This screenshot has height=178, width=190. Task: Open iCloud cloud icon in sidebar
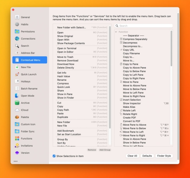[17, 110]
